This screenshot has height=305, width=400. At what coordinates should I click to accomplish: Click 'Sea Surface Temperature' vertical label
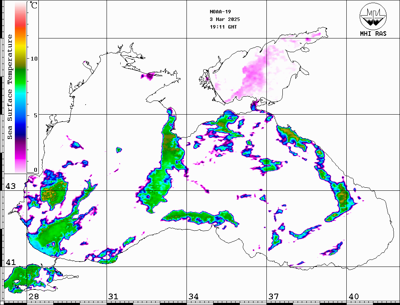pyautogui.click(x=10, y=87)
